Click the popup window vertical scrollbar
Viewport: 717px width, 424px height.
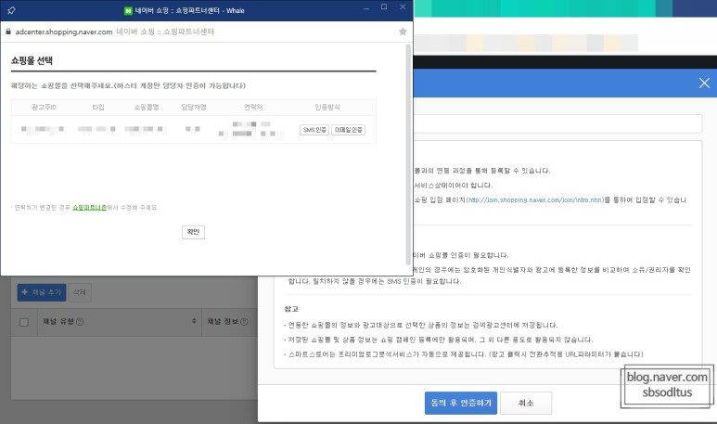click(408, 155)
